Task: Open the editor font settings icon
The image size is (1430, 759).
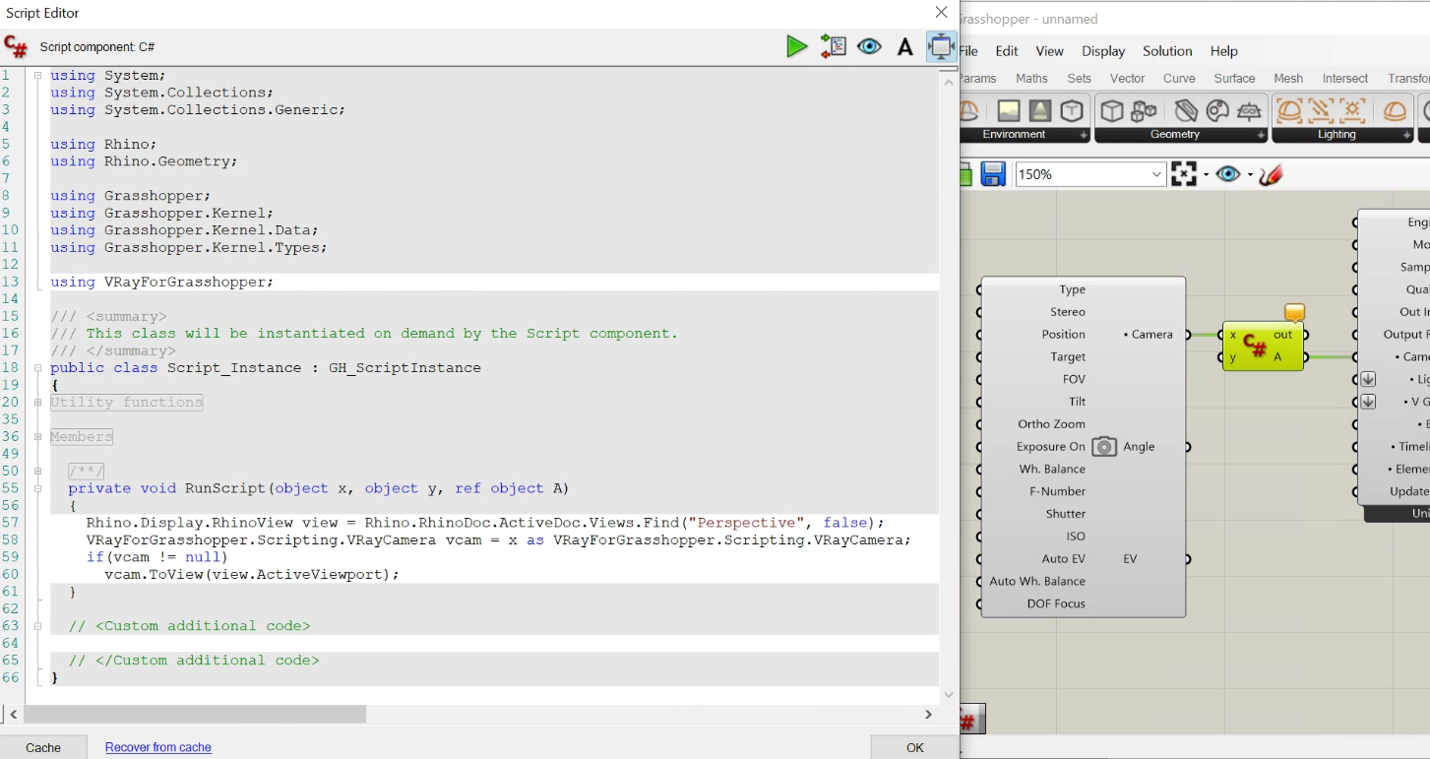Action: pyautogui.click(x=905, y=46)
